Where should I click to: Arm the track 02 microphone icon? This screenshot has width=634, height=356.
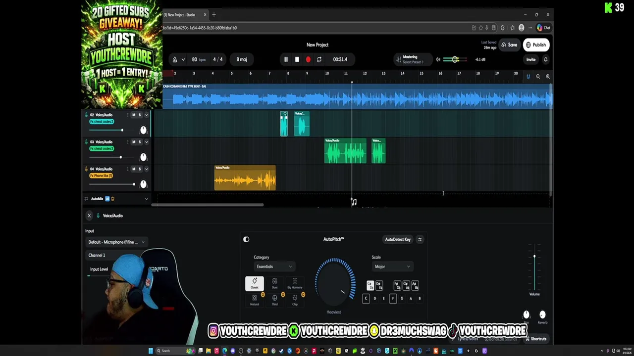click(x=86, y=115)
